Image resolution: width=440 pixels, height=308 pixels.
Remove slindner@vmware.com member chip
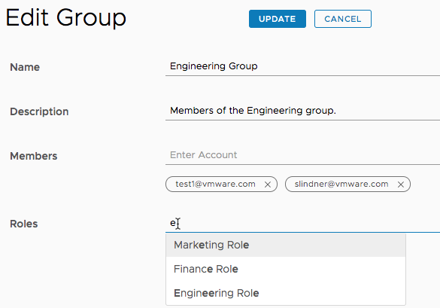tap(401, 184)
